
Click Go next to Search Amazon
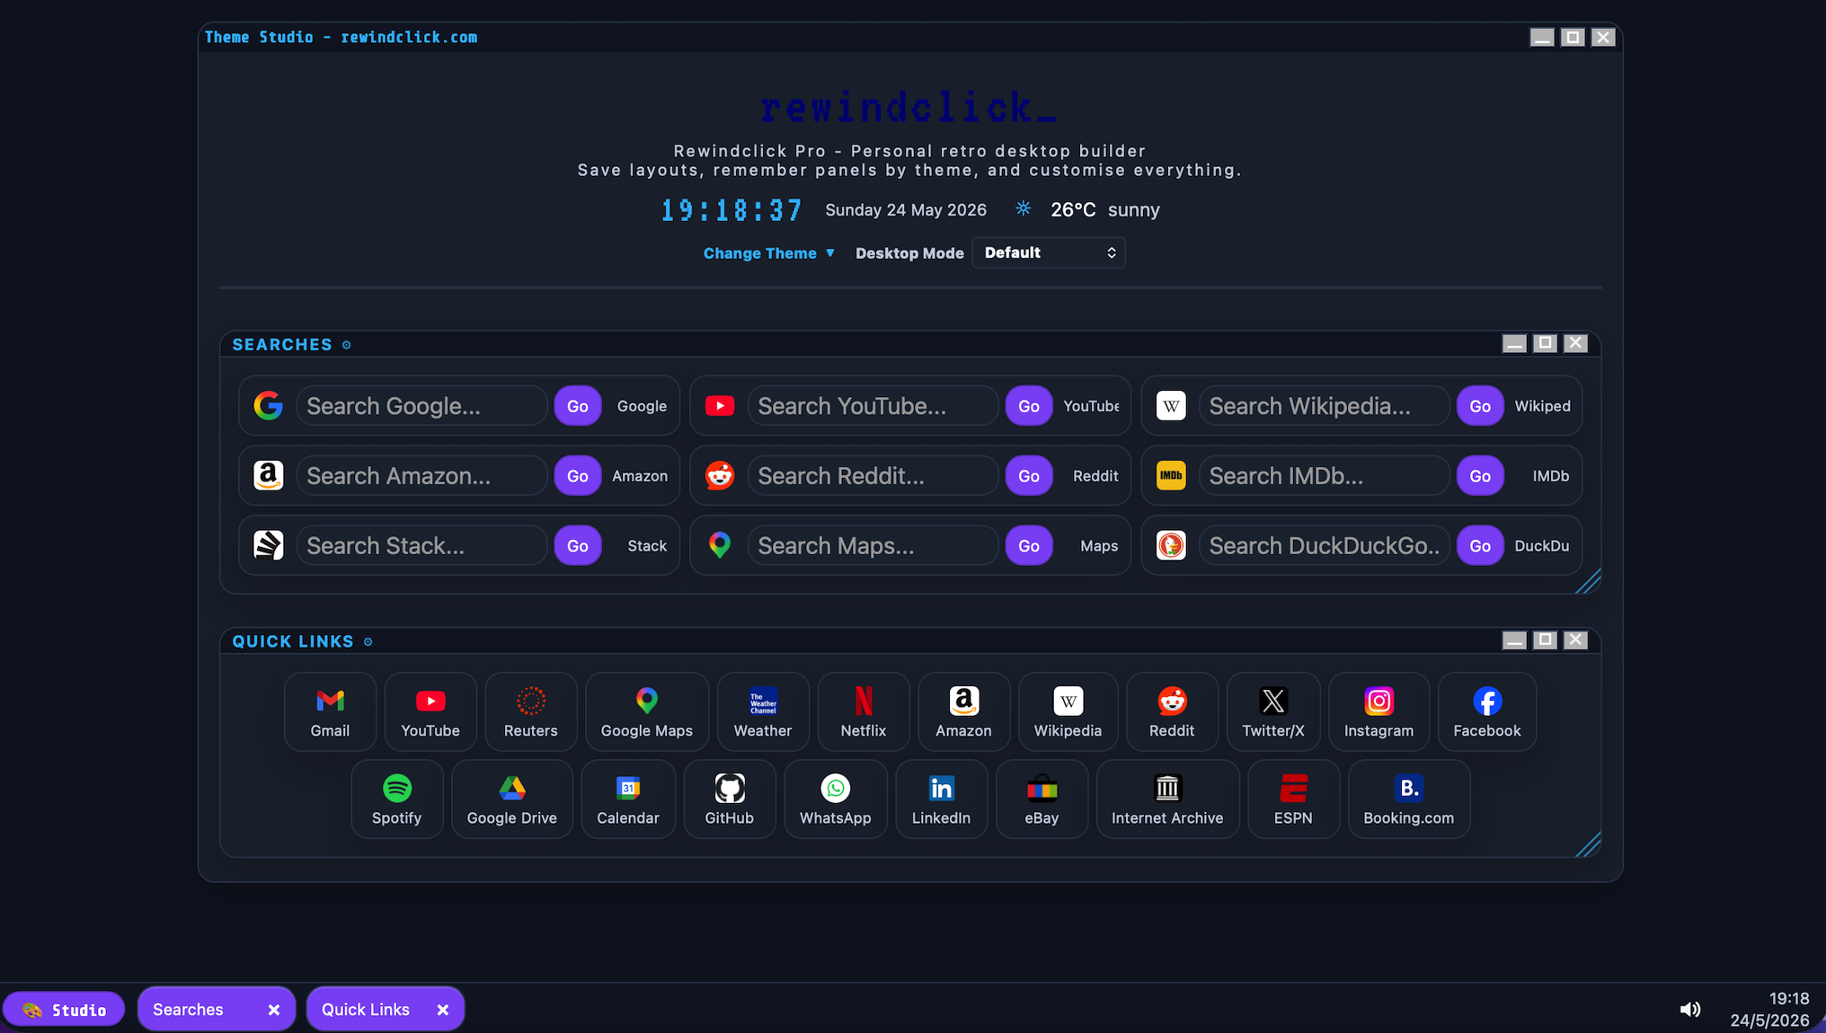(x=578, y=476)
